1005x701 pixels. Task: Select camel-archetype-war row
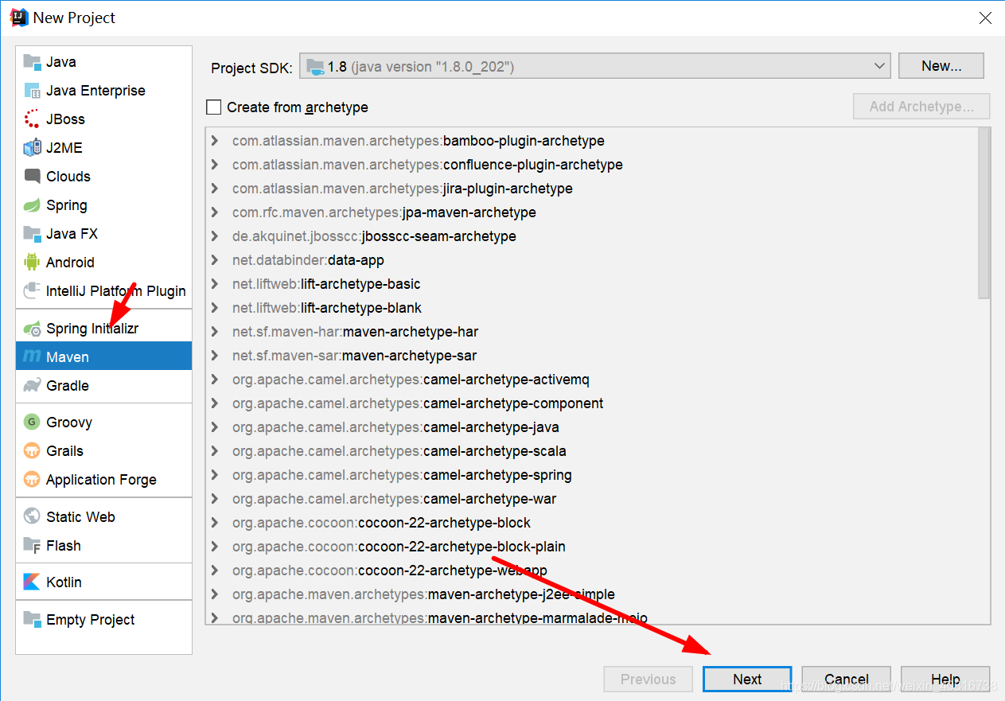click(x=591, y=499)
